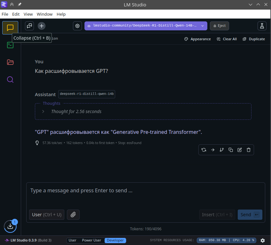Open Appearance options

[x=197, y=39]
